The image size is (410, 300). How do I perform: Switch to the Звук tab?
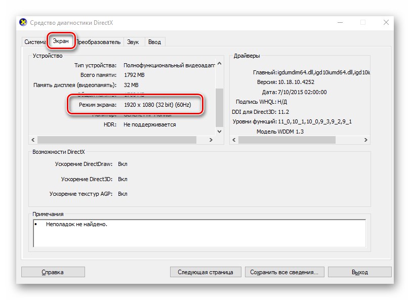133,41
